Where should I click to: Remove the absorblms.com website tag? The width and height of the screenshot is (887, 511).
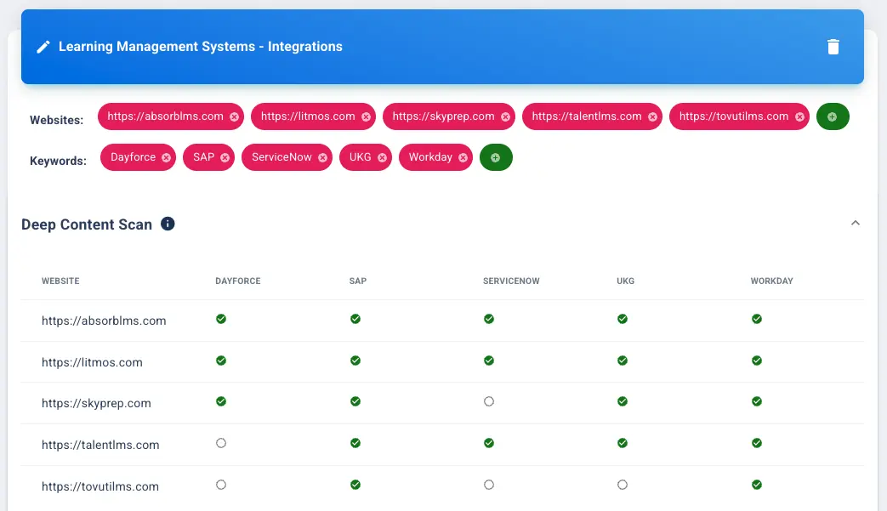(234, 116)
